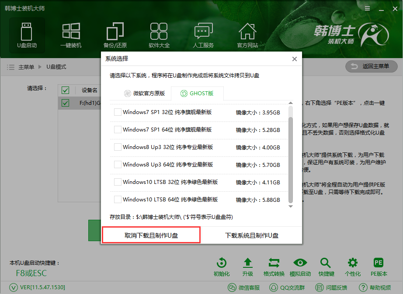Click the 升级 upgrade icon
The image size is (403, 294).
coord(247,266)
